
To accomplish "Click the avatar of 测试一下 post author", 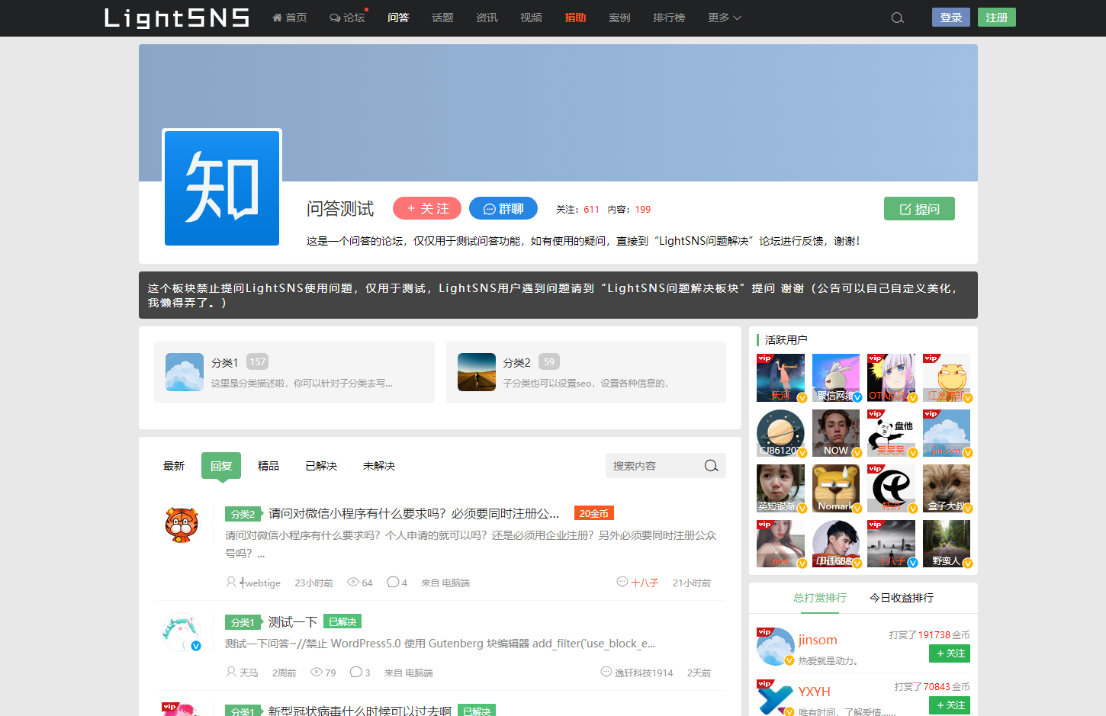I will pyautogui.click(x=182, y=633).
